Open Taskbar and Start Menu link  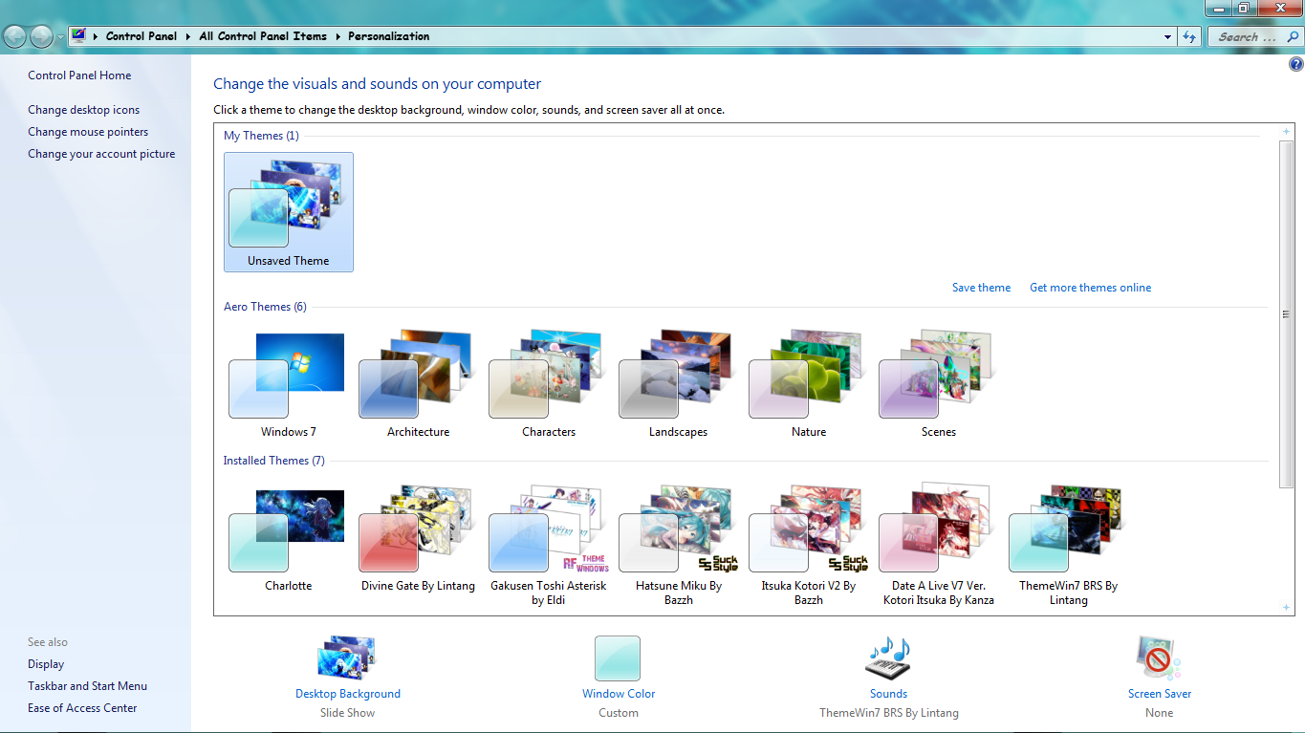click(87, 686)
